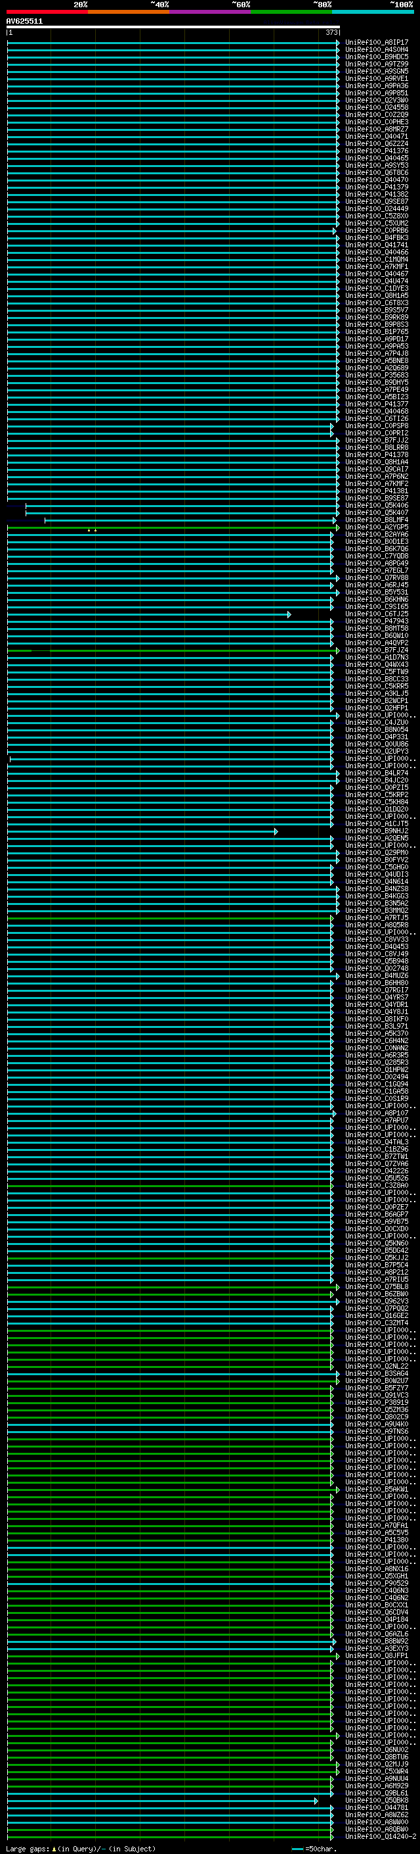
Task: Click hit label UniRef100_B3SAG4
Action: pyautogui.click(x=376, y=1374)
